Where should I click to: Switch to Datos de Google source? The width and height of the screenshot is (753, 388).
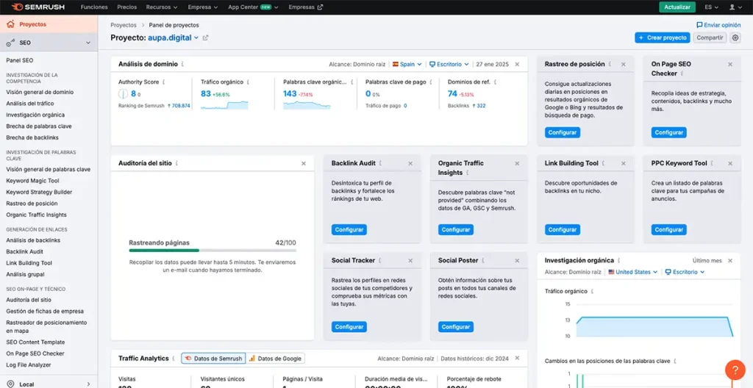coord(275,358)
